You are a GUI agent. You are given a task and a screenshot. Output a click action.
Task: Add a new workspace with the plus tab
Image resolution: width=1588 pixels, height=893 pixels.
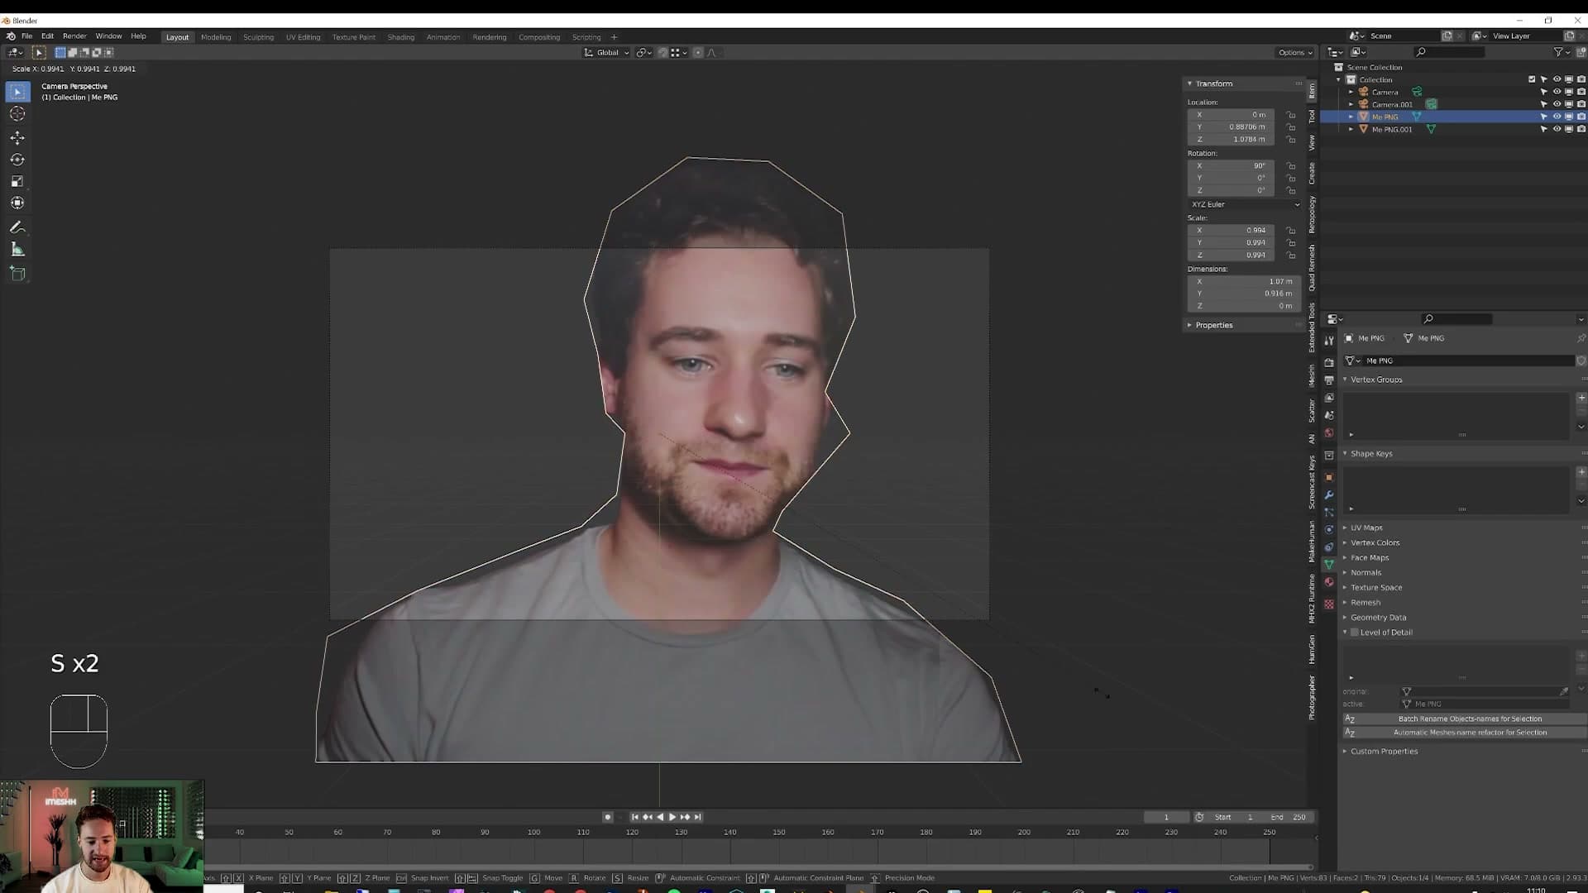(x=614, y=37)
